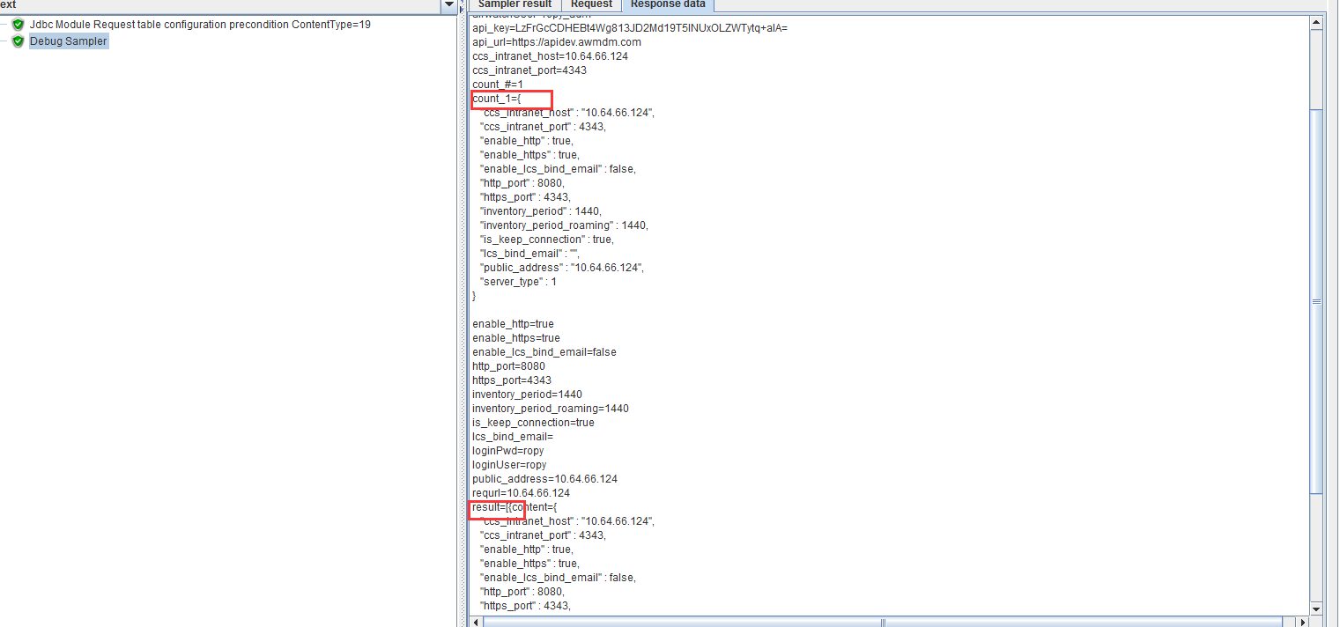Click green shield icon beside Debug Sampler
The width and height of the screenshot is (1340, 627).
[x=18, y=41]
